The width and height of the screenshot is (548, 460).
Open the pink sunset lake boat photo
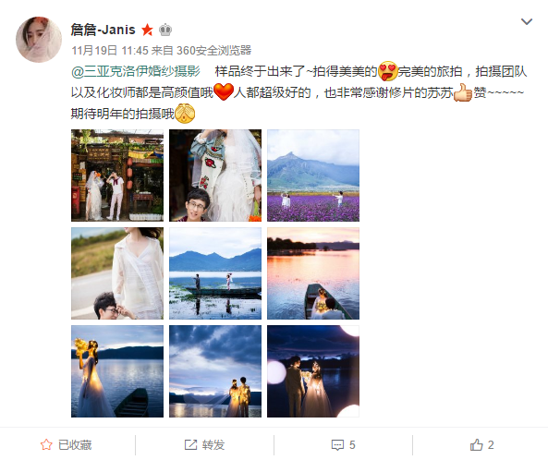point(313,273)
